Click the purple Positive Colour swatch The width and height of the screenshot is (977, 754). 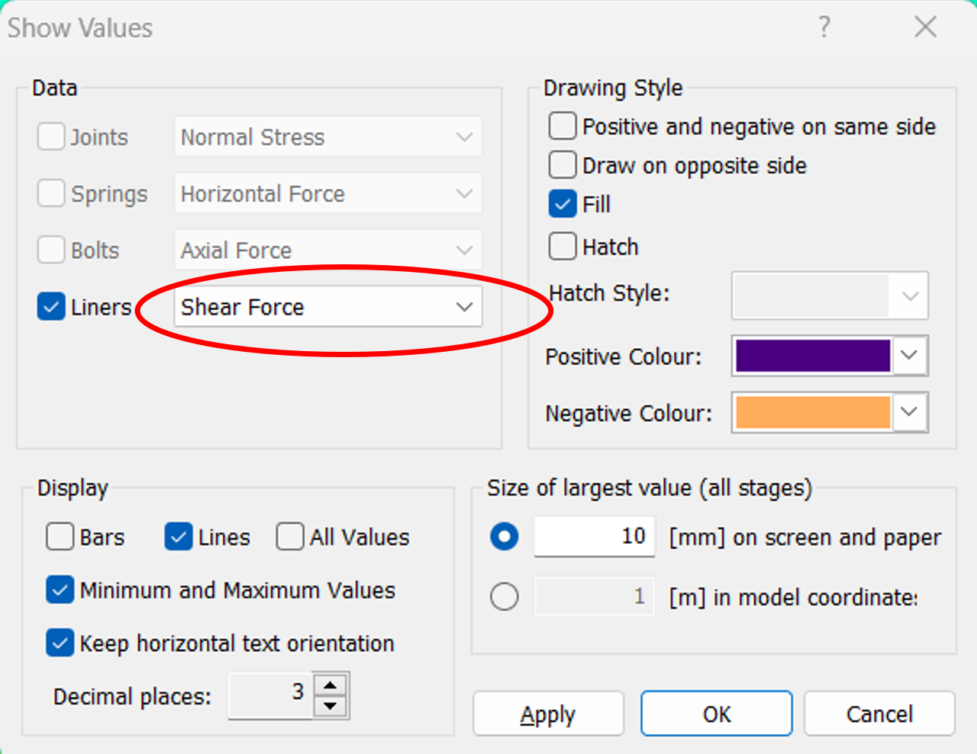(813, 356)
